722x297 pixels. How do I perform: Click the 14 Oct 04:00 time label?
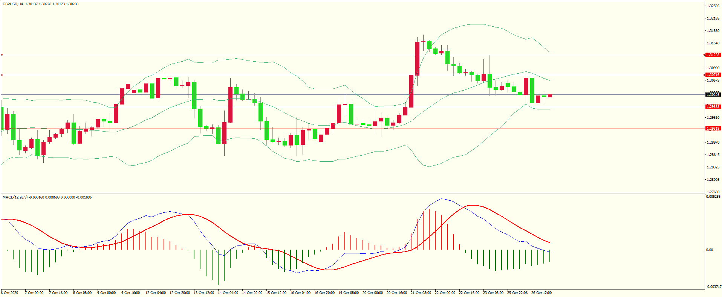pyautogui.click(x=228, y=293)
